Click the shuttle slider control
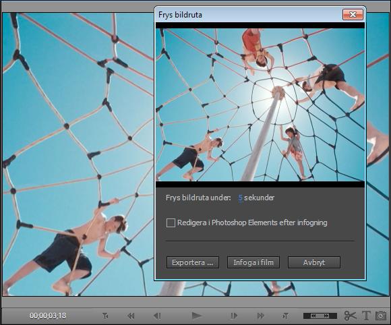Viewport: 391px width, 325px height. [320, 316]
